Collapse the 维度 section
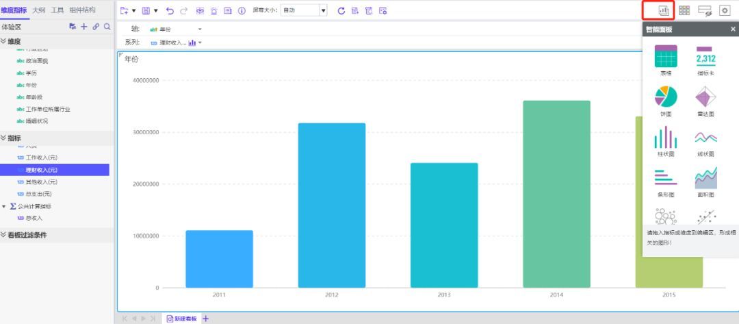Viewport: 739px width, 324px height. click(3, 42)
